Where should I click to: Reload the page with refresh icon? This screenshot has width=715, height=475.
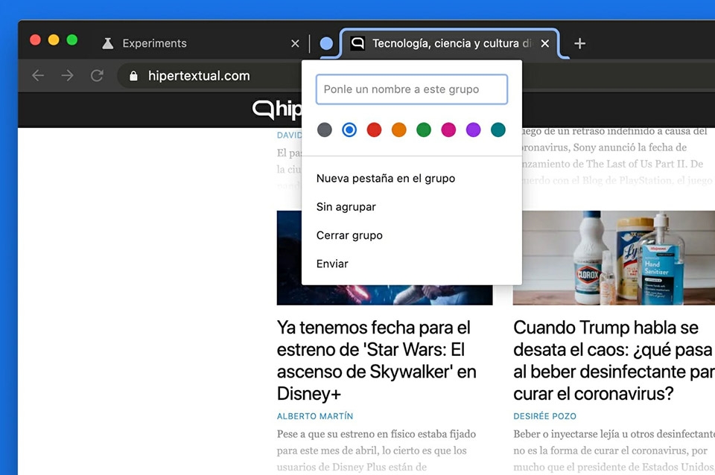(x=97, y=76)
